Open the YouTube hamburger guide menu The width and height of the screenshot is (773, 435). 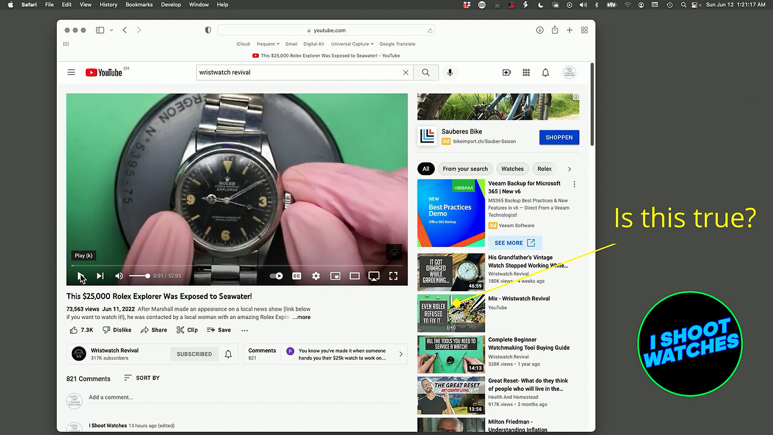point(71,72)
